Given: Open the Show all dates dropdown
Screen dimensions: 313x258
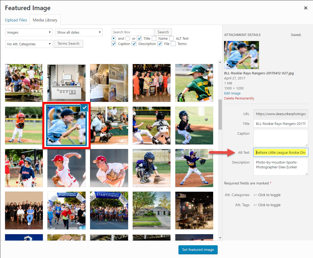Looking at the screenshot, I should [x=79, y=32].
